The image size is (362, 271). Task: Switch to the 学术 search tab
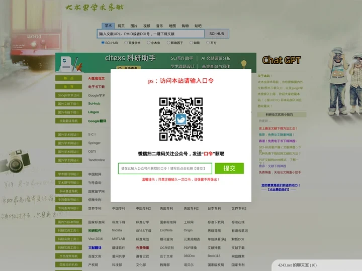(x=108, y=26)
